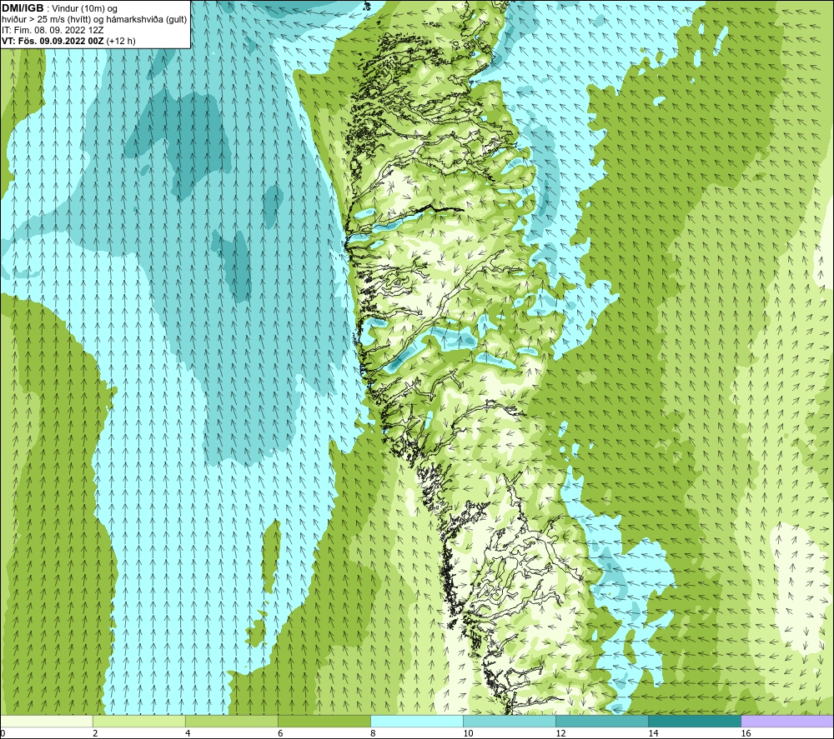The image size is (834, 739).
Task: Select the 14–16 m/s dark teal swatch
Action: pyautogui.click(x=694, y=721)
